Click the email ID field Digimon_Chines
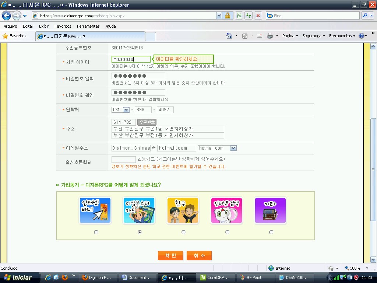377x283 pixels. [x=131, y=148]
